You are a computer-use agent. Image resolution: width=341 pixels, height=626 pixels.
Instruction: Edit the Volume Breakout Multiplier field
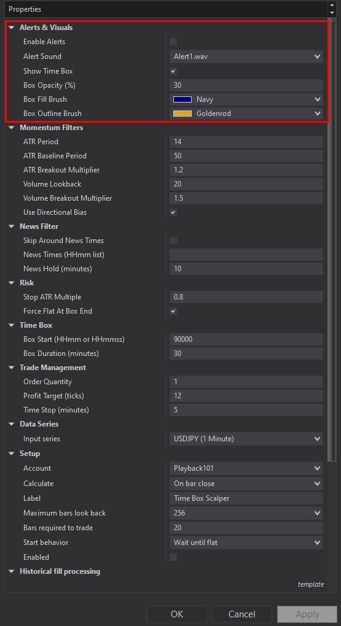point(246,198)
